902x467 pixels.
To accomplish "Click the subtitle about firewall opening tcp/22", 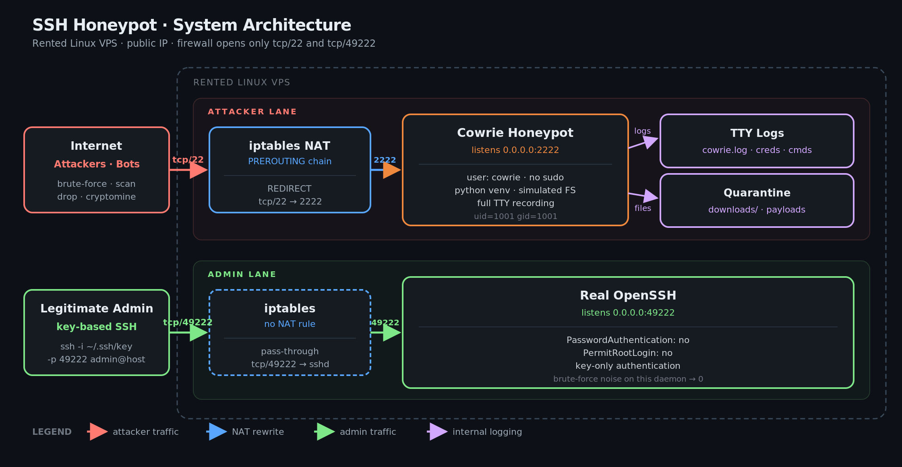I will (x=204, y=43).
